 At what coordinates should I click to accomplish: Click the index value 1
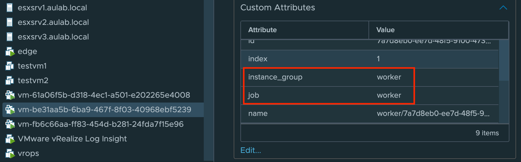pos(378,59)
